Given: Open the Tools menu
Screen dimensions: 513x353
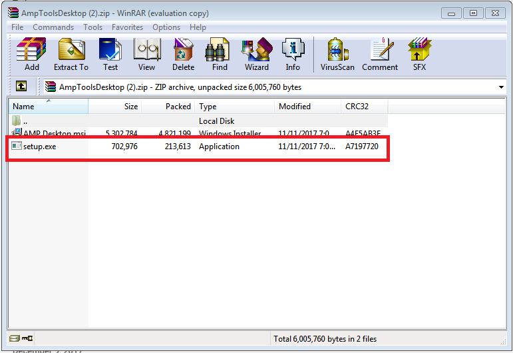Looking at the screenshot, I should (92, 27).
